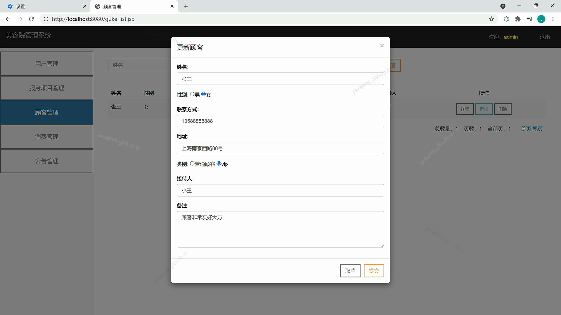Choose 普通顾客 customer type
561x315 pixels.
(x=192, y=164)
